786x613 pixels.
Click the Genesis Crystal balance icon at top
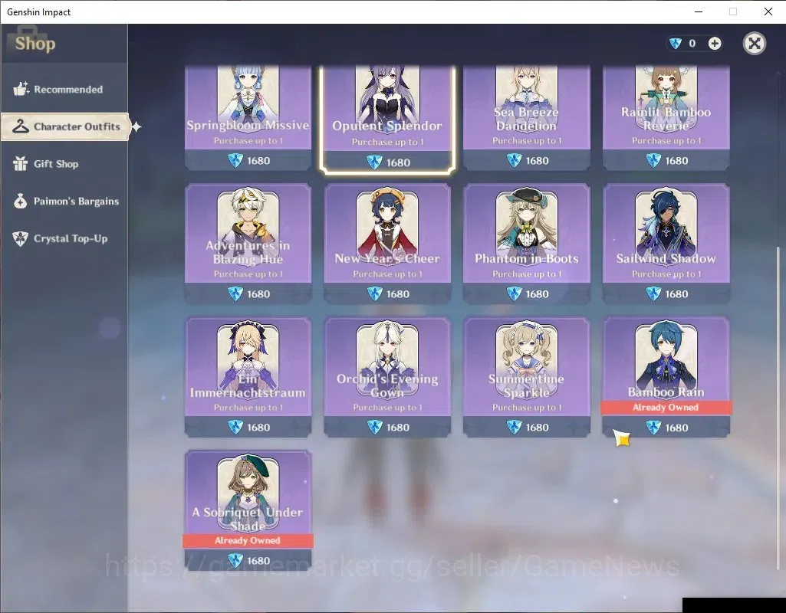676,44
